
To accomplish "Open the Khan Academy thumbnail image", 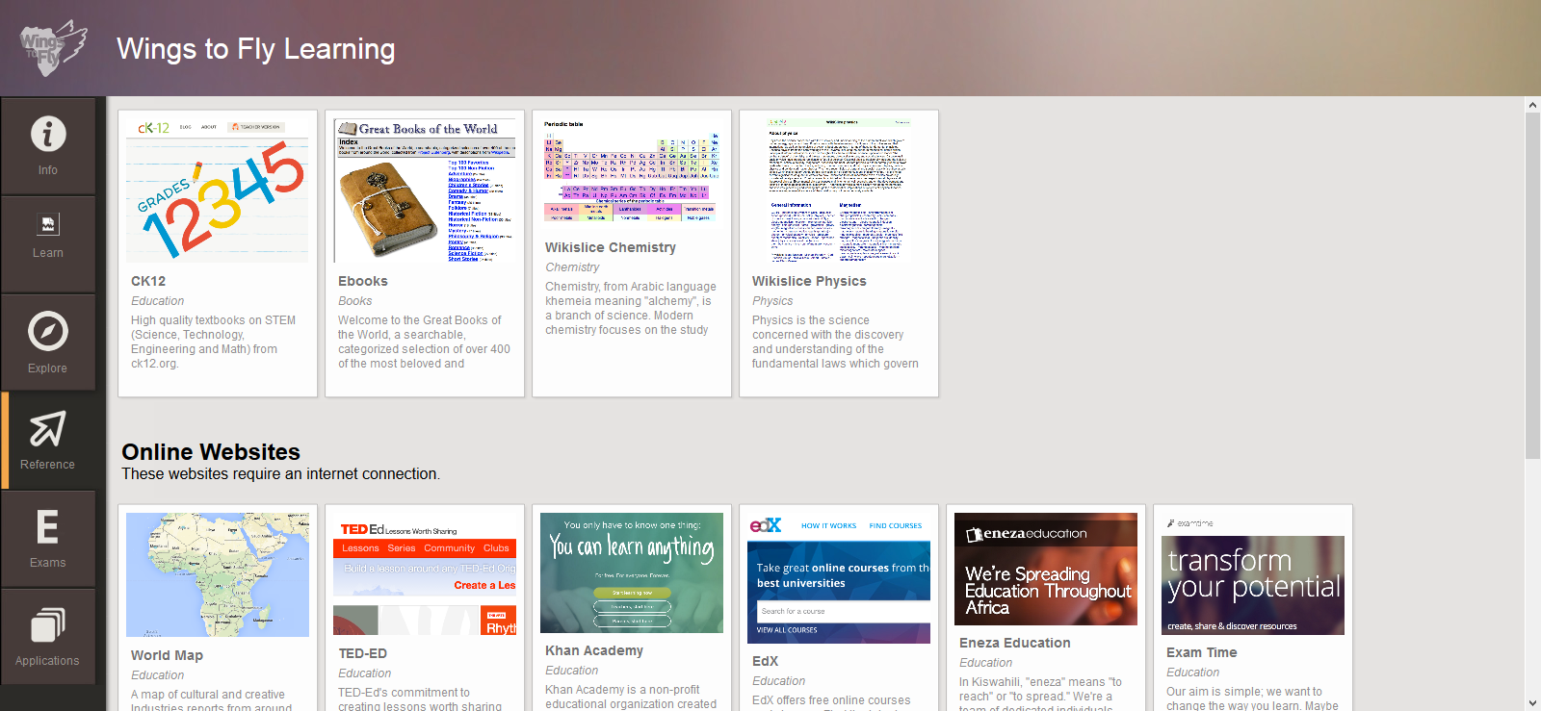I will (632, 572).
